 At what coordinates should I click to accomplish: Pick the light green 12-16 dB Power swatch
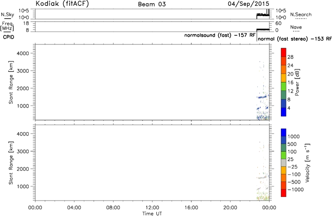283,86
